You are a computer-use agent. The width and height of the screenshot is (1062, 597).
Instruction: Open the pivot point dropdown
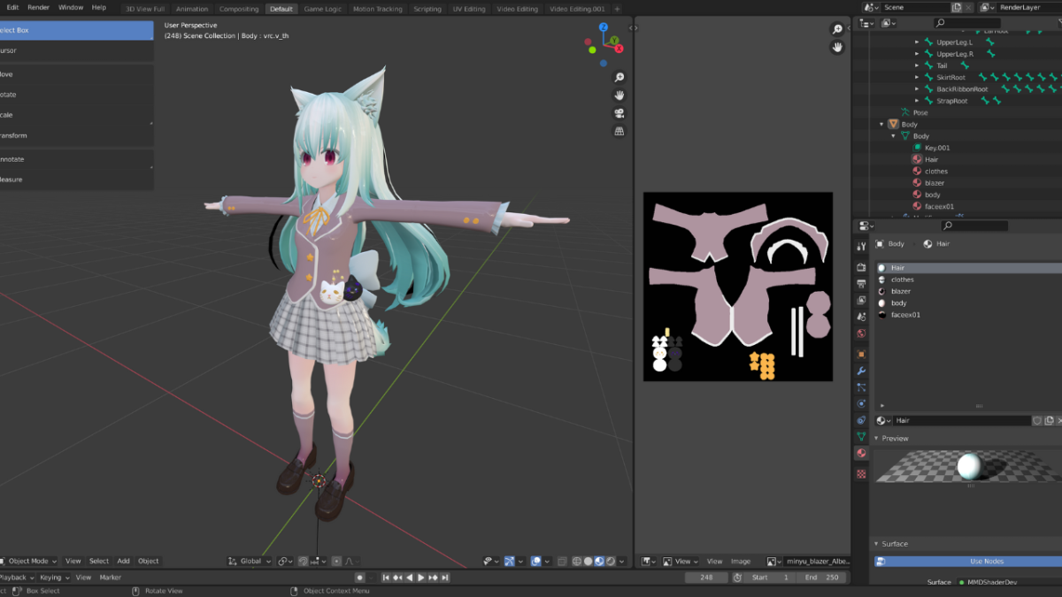coord(285,561)
